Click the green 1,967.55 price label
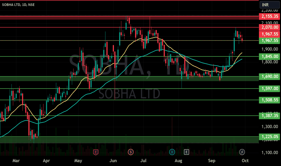The width and height of the screenshot is (281, 166). click(270, 40)
